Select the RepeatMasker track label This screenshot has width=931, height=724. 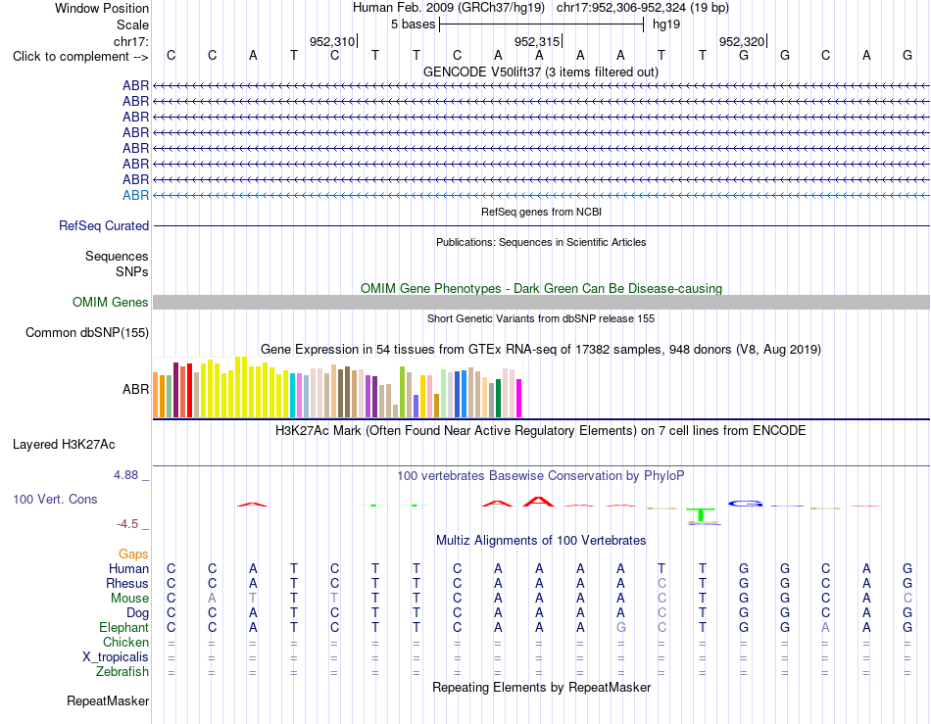tap(108, 701)
